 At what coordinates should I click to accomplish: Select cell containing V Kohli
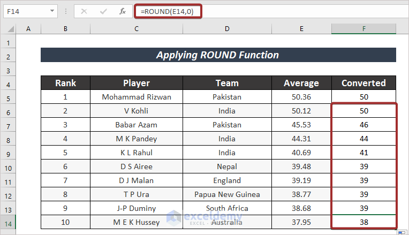(137, 111)
